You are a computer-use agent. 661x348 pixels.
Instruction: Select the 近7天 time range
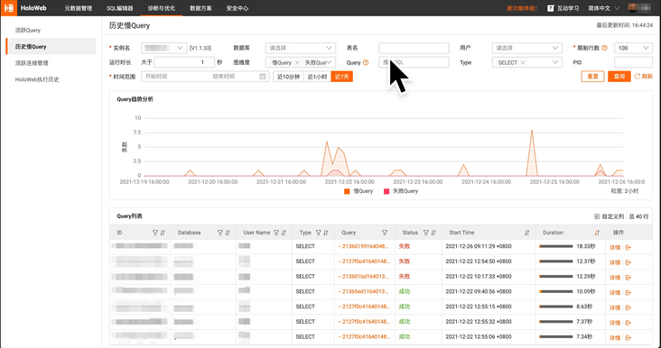click(x=342, y=77)
